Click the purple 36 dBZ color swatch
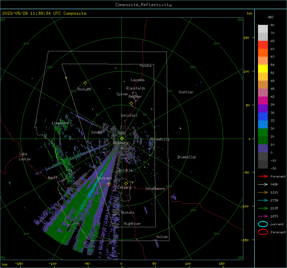 pyautogui.click(x=263, y=108)
